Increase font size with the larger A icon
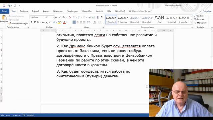The image size is (213, 120). (x=56, y=17)
